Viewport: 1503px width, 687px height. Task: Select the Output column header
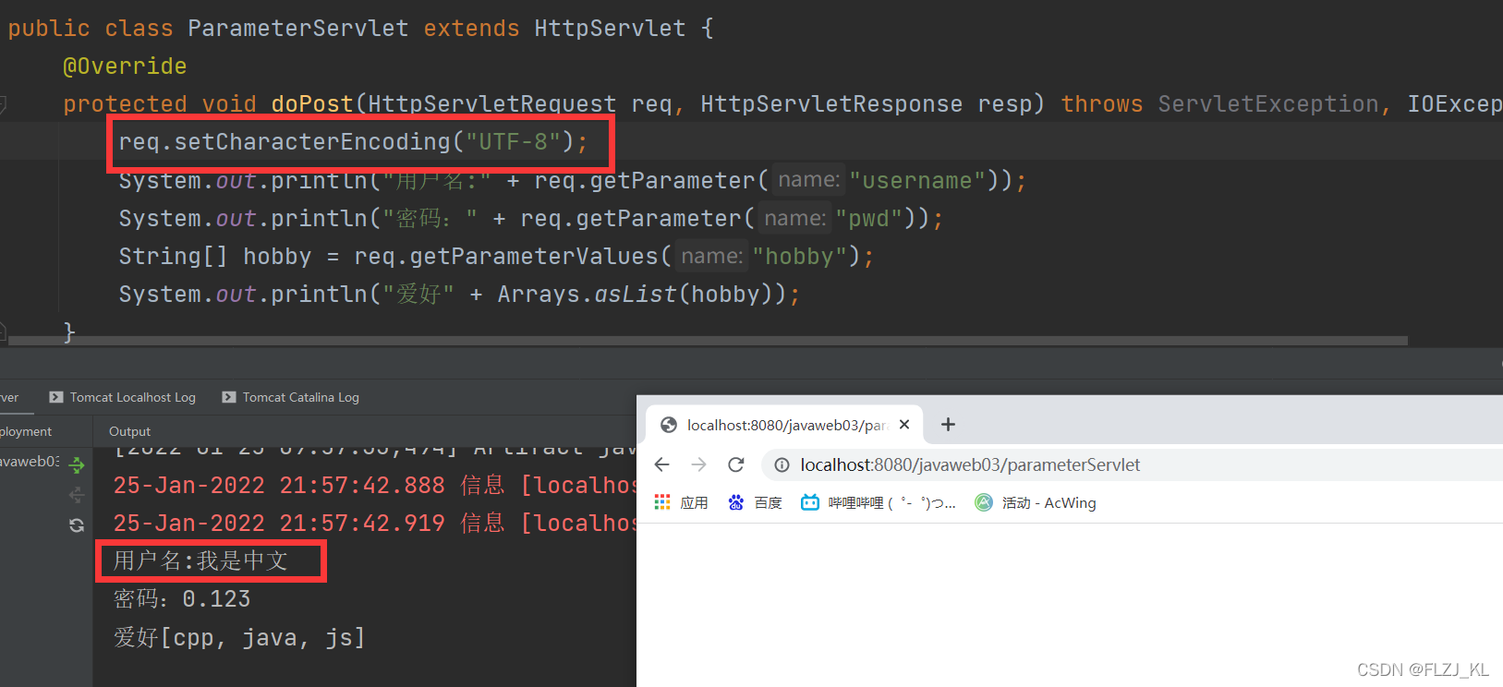coord(129,431)
